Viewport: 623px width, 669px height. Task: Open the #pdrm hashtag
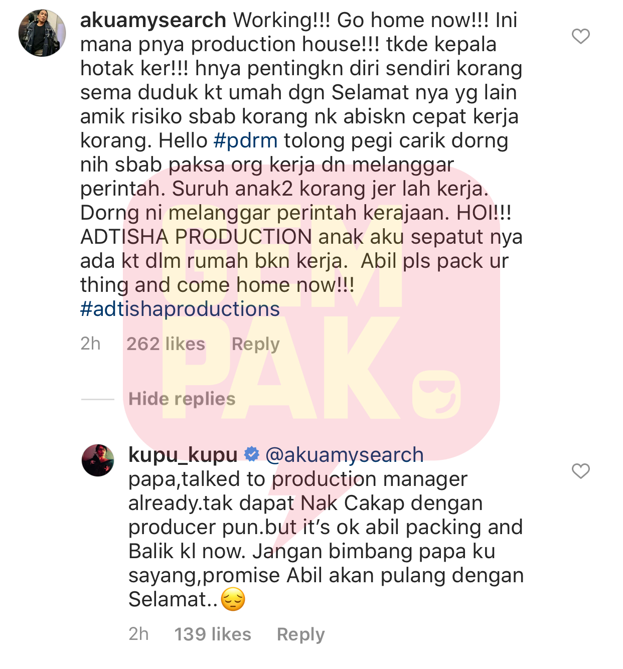pos(245,140)
